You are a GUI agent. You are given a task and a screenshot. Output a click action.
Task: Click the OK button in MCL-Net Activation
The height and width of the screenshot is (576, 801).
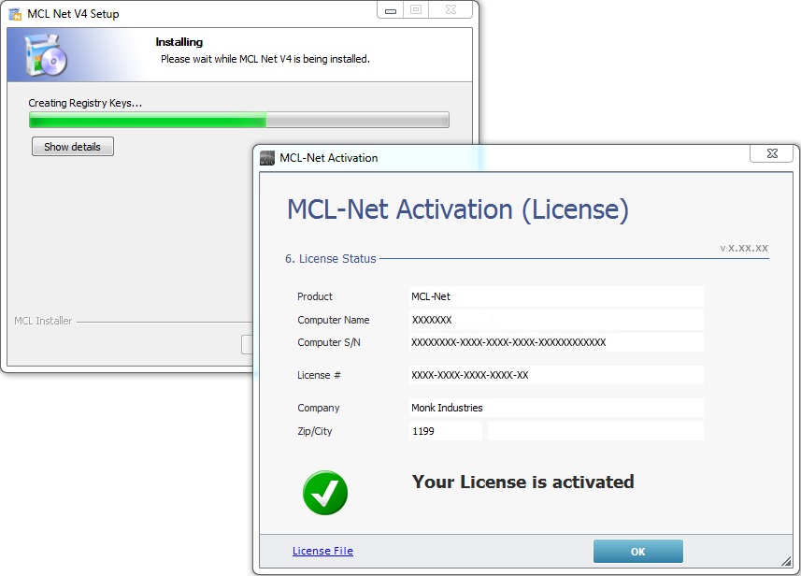click(638, 552)
